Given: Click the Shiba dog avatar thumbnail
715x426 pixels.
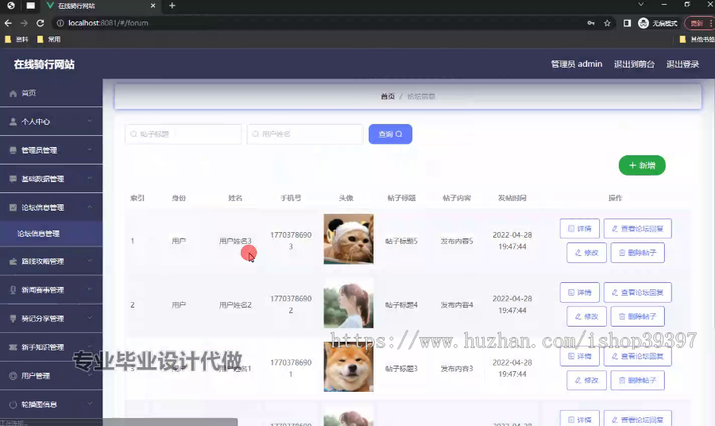Looking at the screenshot, I should tap(349, 366).
